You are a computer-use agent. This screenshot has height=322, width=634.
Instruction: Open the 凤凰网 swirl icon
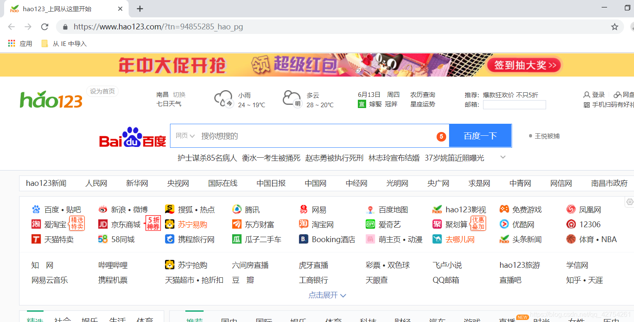pyautogui.click(x=571, y=209)
